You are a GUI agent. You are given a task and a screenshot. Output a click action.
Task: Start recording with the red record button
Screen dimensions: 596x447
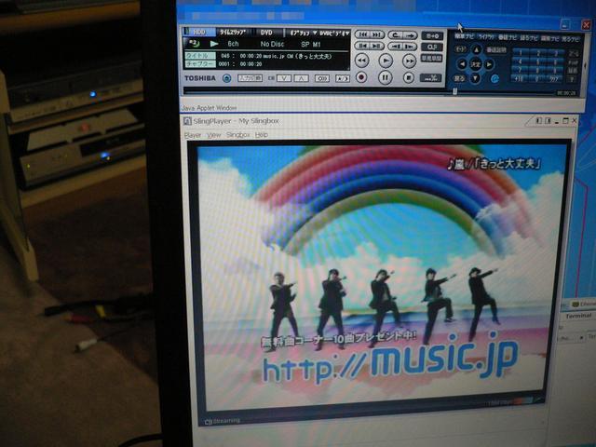tap(361, 77)
